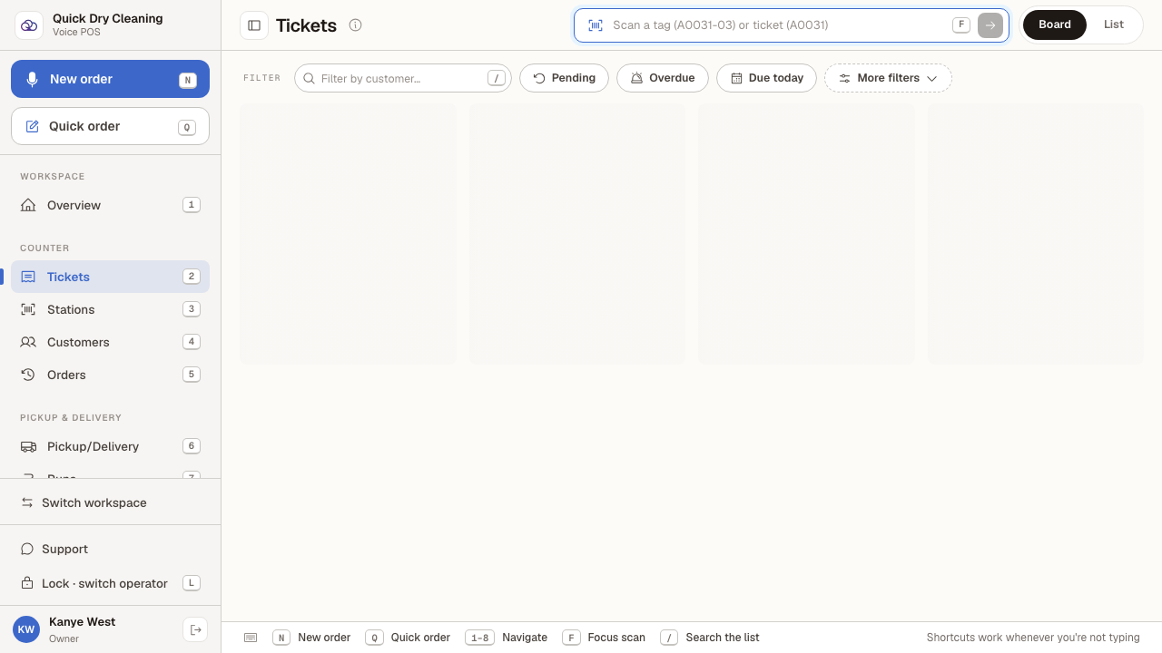Open the Tickets info icon
Viewport: 1162px width, 653px height.
coord(356,25)
